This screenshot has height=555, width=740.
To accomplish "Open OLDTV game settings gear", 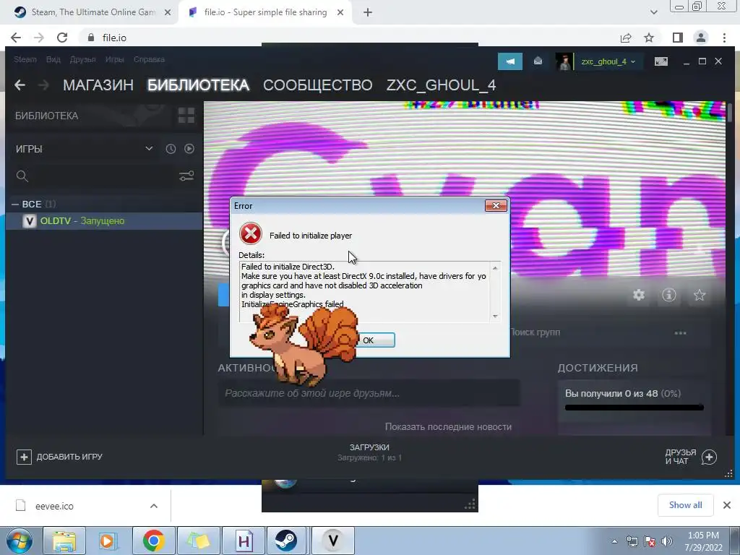I will (x=639, y=295).
